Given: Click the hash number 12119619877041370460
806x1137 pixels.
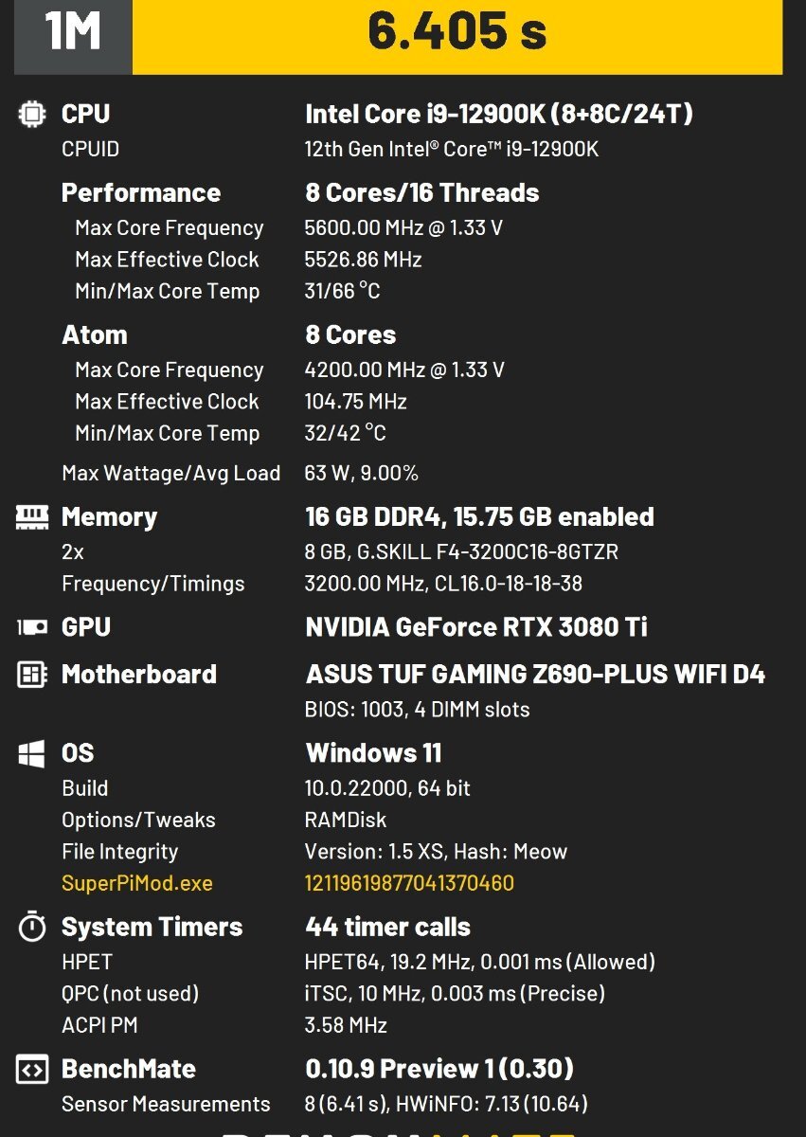Looking at the screenshot, I should coord(409,884).
